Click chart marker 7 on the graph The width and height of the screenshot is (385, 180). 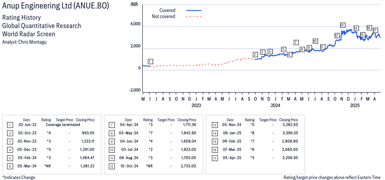(x=296, y=42)
